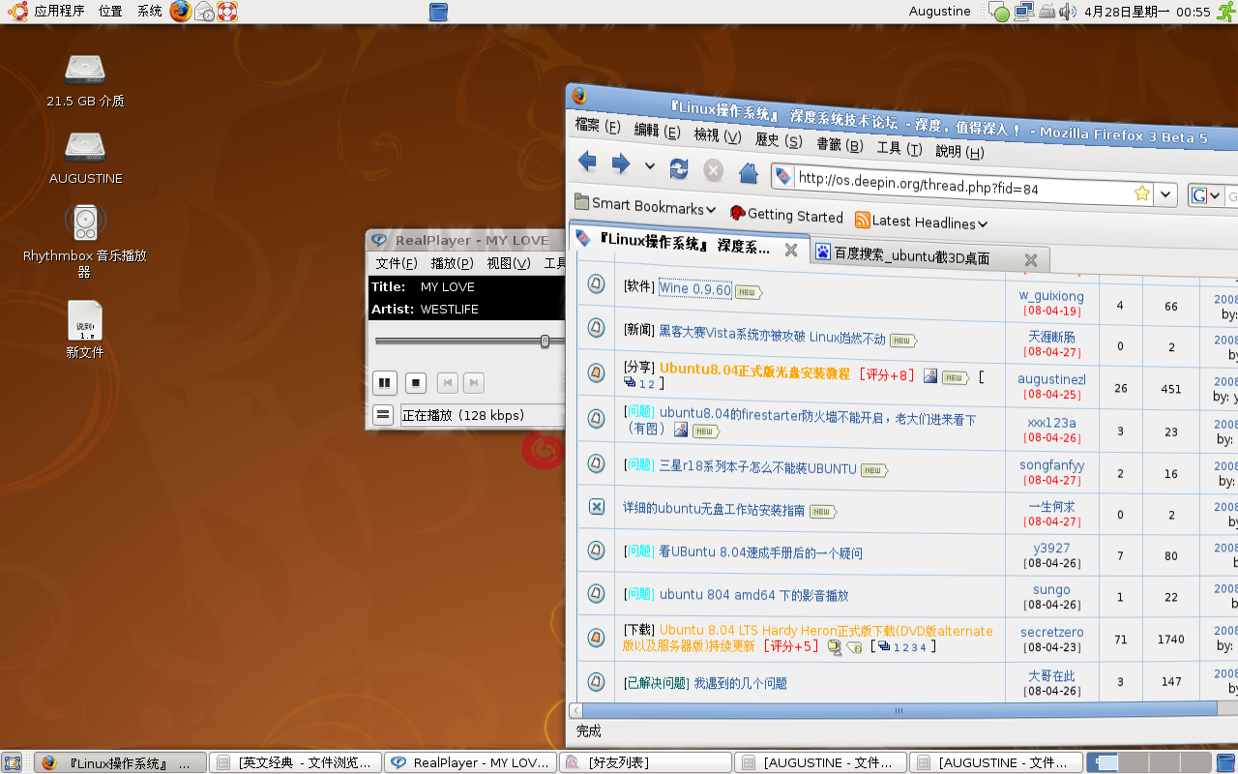Switch to the 好友列表 taskbar window

[x=645, y=762]
